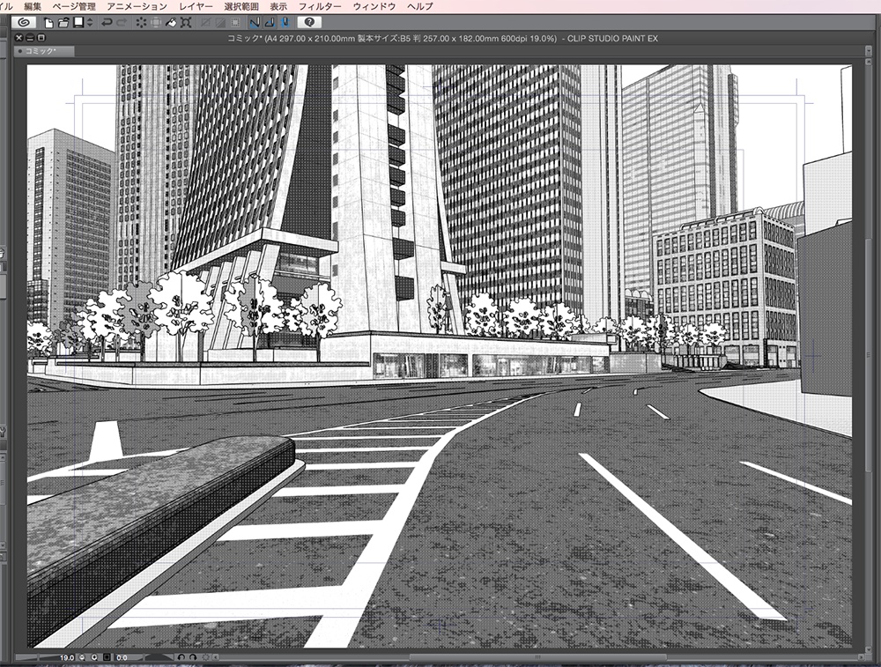Zoom out with the minus magnifier icon
Screen dimensions: 881x667
82,657
